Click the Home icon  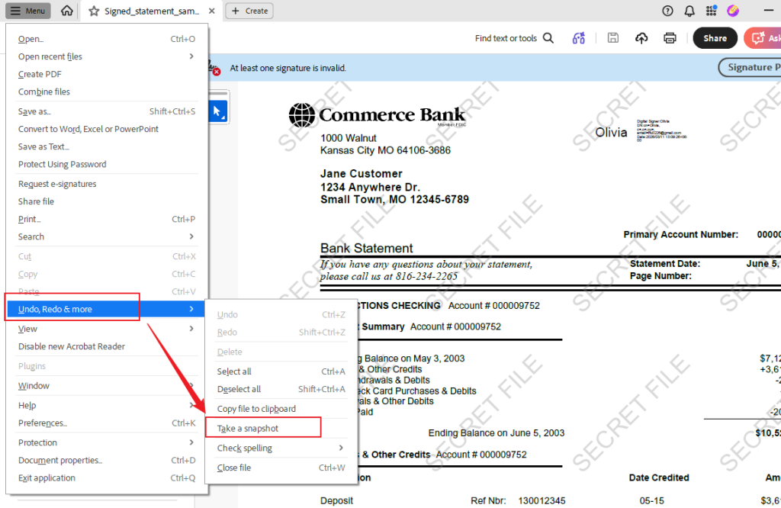(x=67, y=11)
